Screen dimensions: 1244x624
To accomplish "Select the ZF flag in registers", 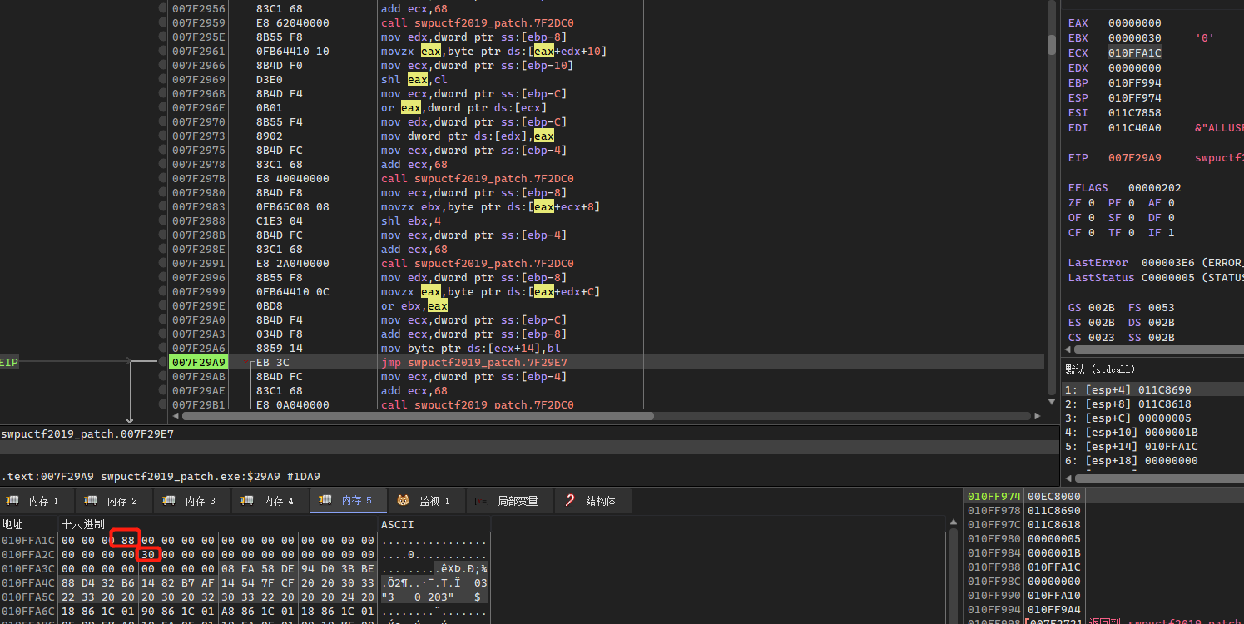I will 1080,203.
